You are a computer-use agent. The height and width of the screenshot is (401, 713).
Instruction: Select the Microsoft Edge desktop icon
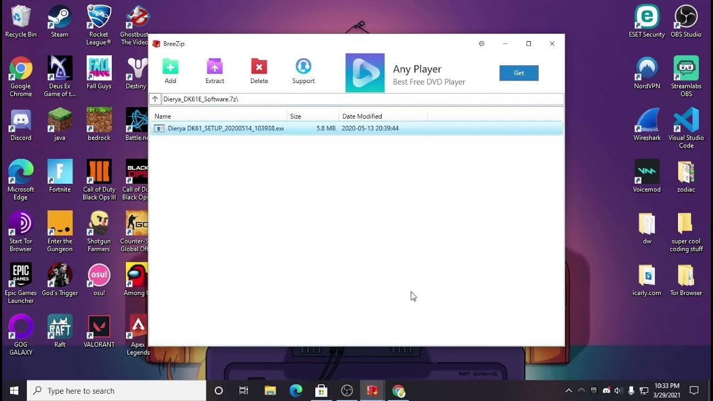[x=21, y=180]
